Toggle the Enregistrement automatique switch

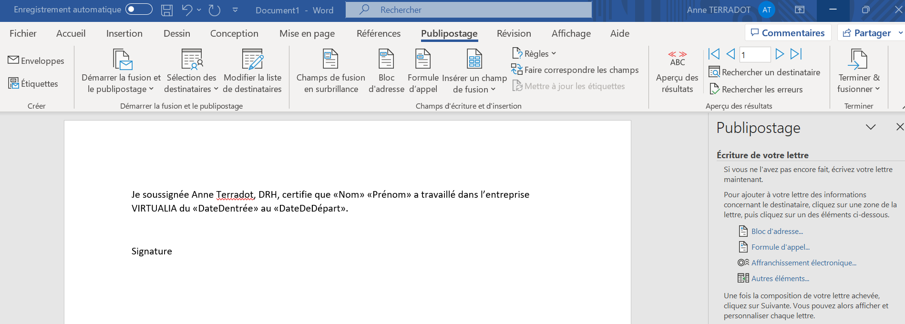pos(139,10)
